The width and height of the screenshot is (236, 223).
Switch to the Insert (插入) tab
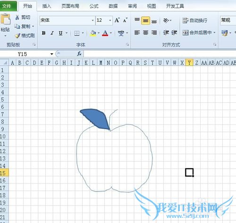pos(47,6)
